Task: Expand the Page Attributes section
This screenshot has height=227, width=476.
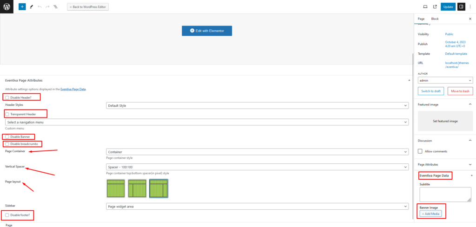Action: [470, 165]
